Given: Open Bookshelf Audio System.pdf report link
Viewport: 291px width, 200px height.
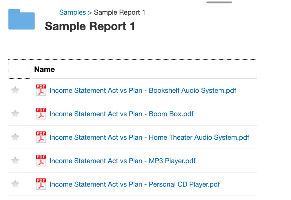Looking at the screenshot, I should [x=143, y=91].
